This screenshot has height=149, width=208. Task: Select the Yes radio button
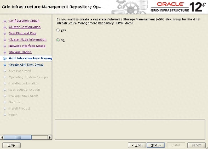tap(58, 30)
